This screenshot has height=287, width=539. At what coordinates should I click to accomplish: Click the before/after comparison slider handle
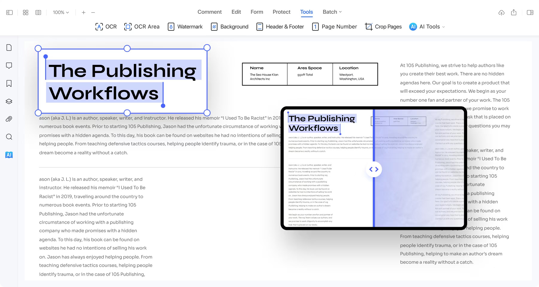point(374,169)
